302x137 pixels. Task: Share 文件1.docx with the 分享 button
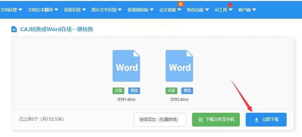[x=118, y=91]
